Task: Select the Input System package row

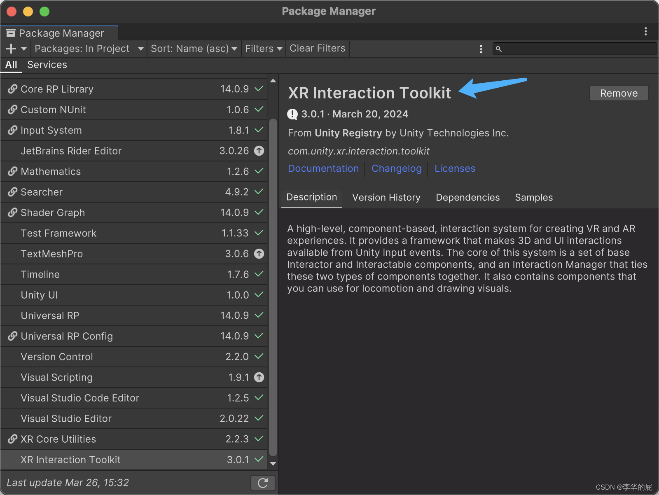Action: 134,130
